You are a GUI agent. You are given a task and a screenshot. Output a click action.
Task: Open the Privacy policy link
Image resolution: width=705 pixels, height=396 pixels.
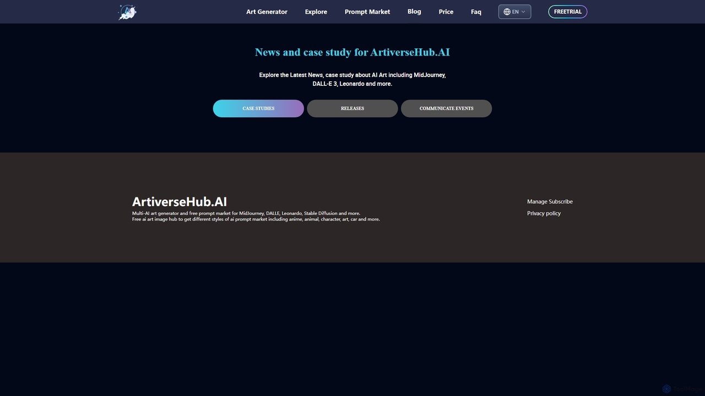544,213
